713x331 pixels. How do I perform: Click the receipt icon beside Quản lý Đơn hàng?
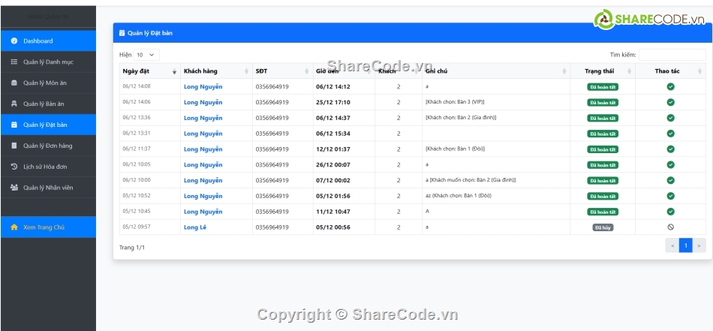pyautogui.click(x=14, y=146)
